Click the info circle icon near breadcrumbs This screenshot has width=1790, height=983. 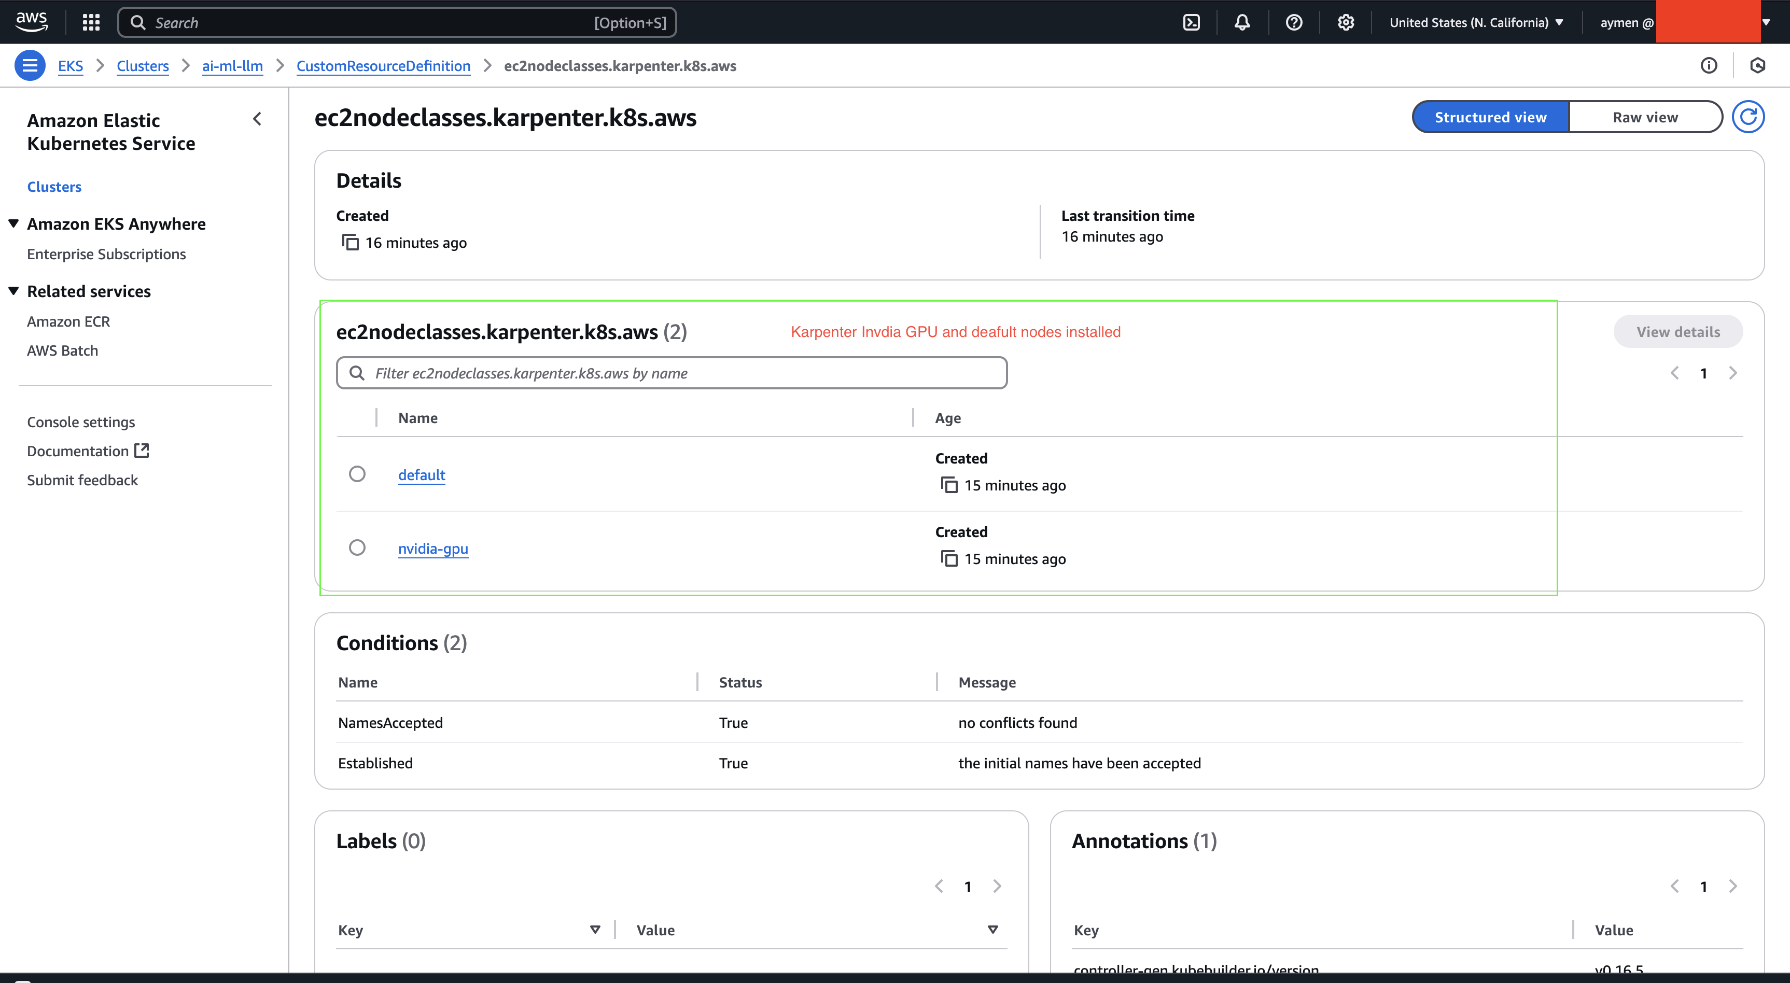click(1709, 65)
